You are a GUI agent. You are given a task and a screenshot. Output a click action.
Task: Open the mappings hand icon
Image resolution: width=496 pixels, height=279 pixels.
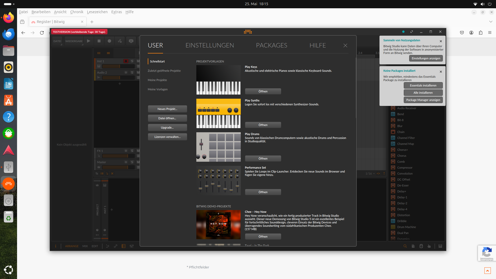pos(429,246)
